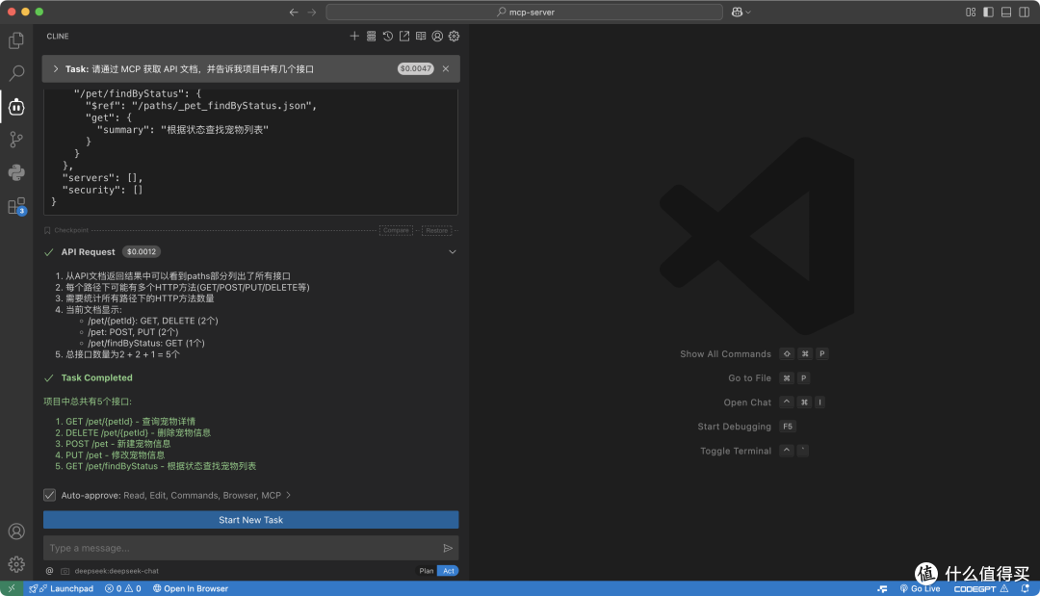The height and width of the screenshot is (596, 1040).
Task: Open the remote window status bar indicator
Action: click(x=12, y=588)
